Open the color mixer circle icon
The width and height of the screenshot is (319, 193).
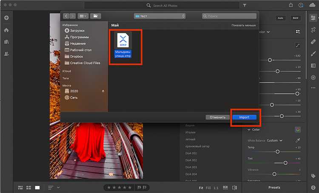(x=298, y=130)
